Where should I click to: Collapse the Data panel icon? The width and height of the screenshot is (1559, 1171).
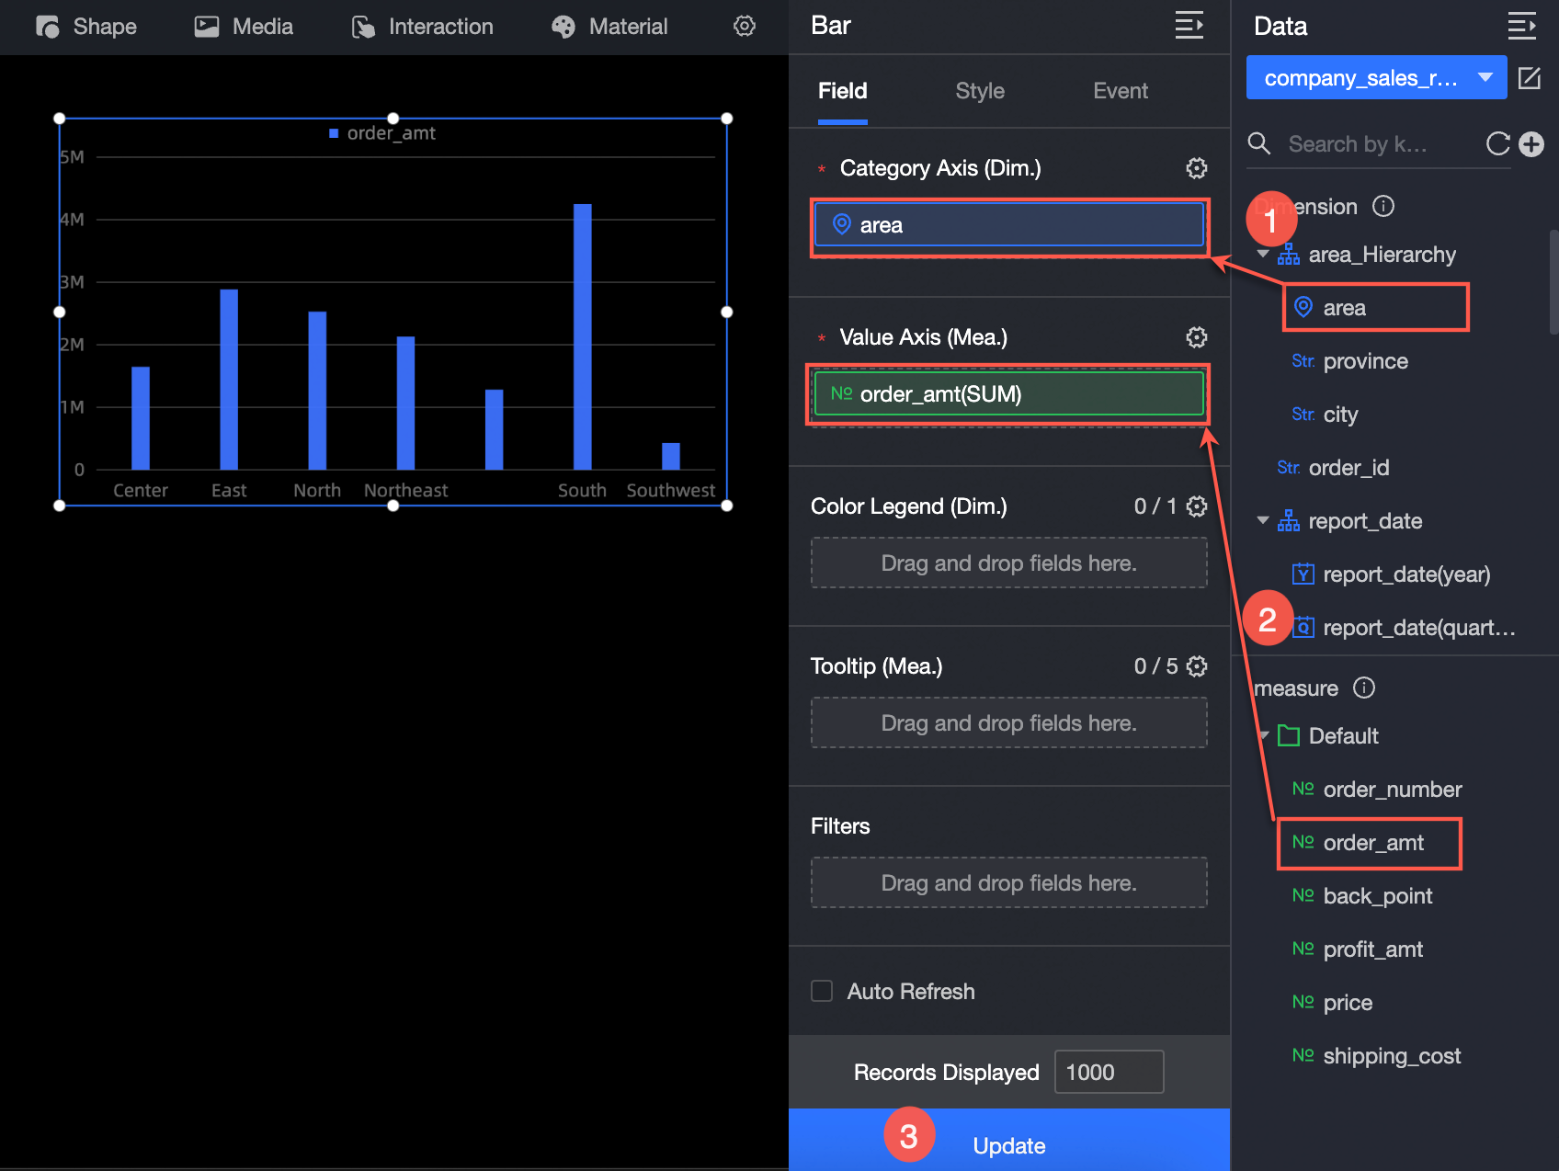click(x=1521, y=26)
